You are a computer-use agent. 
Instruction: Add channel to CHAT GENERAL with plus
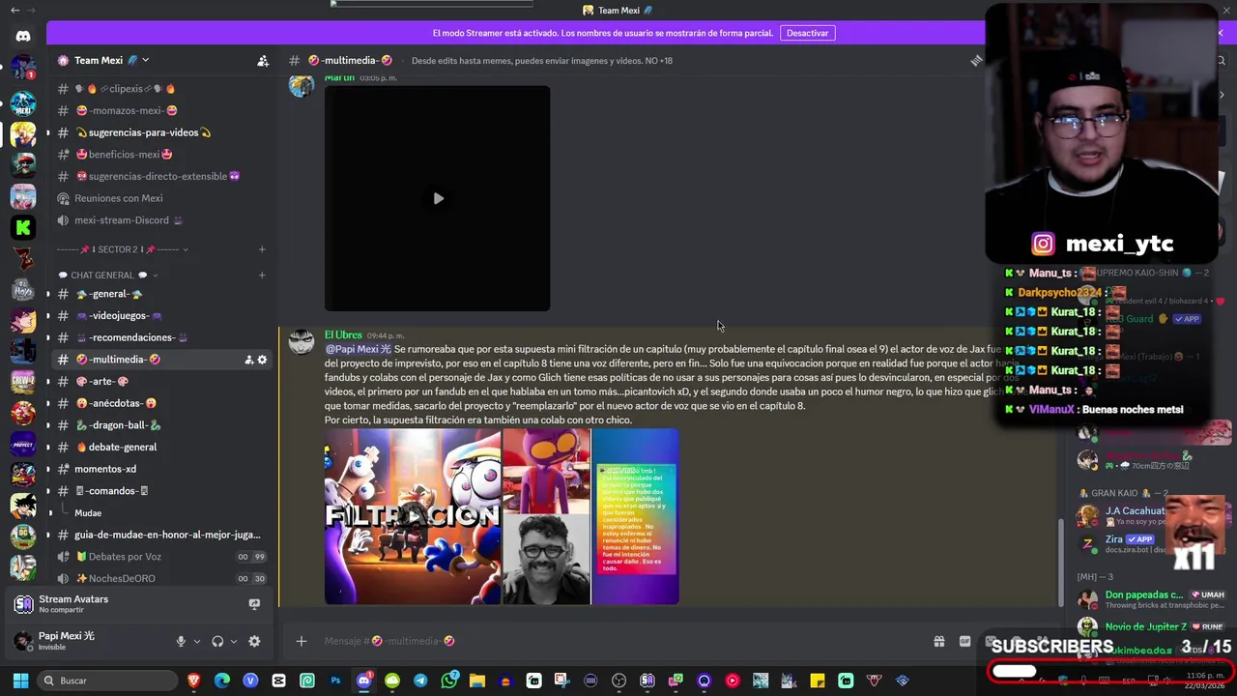[x=261, y=275]
